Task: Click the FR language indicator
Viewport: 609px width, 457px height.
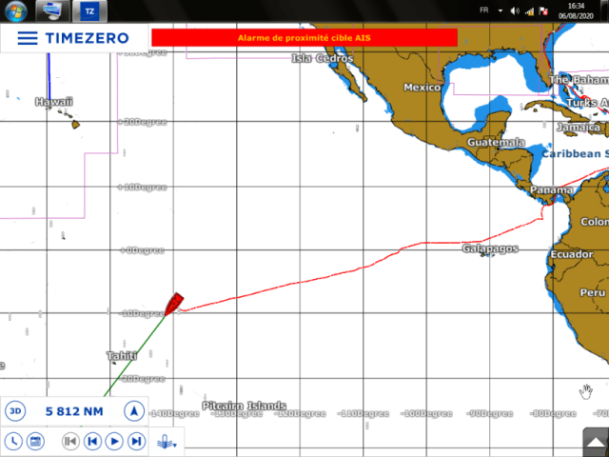Action: pos(484,11)
